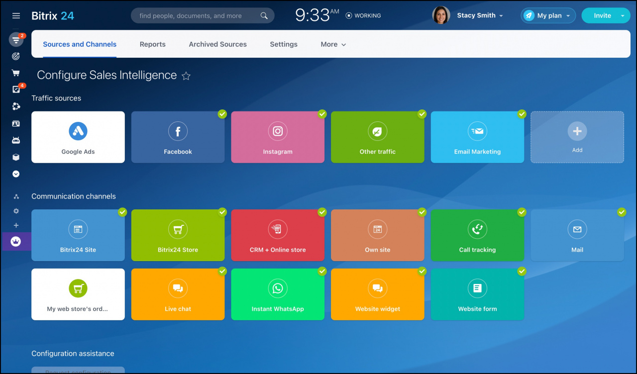This screenshot has height=374, width=637.
Task: Open the shopping cart sidebar icon
Action: click(16, 73)
